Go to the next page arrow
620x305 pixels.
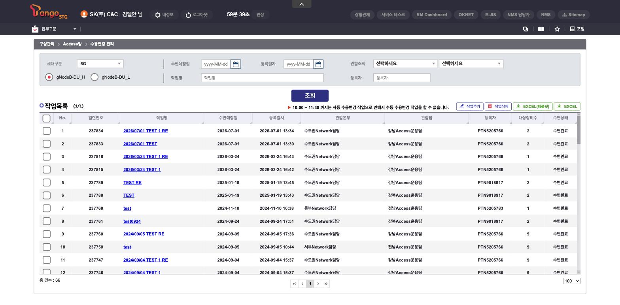point(318,284)
